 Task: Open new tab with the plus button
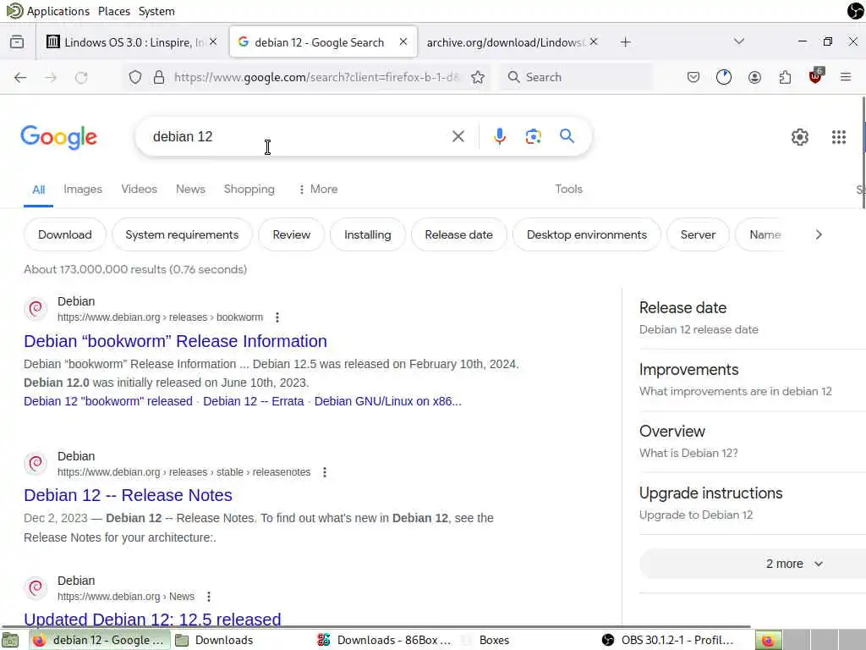pyautogui.click(x=625, y=42)
